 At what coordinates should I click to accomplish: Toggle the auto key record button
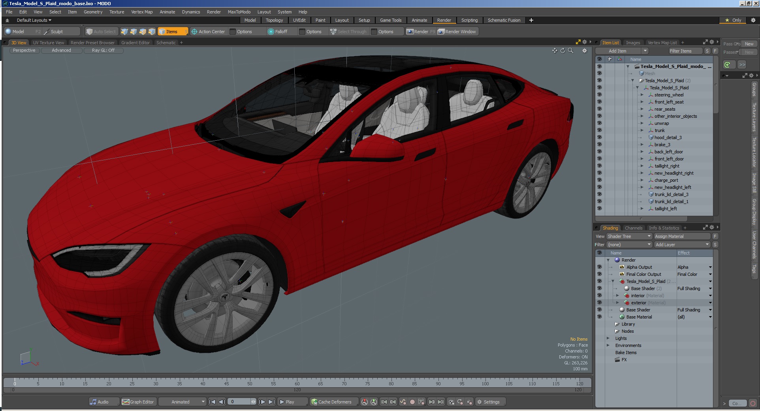click(x=412, y=402)
